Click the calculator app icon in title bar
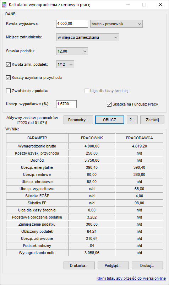 [4, 5]
